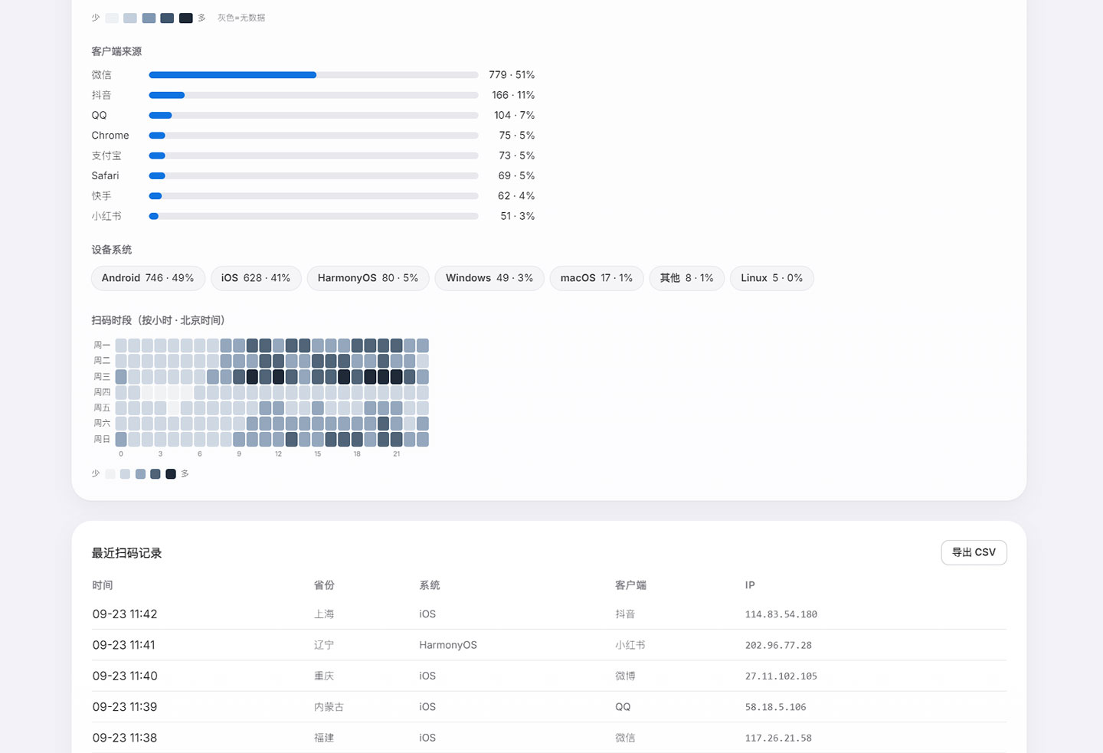
Task: Choose the Windows 49 · 3% chip
Action: coord(489,278)
